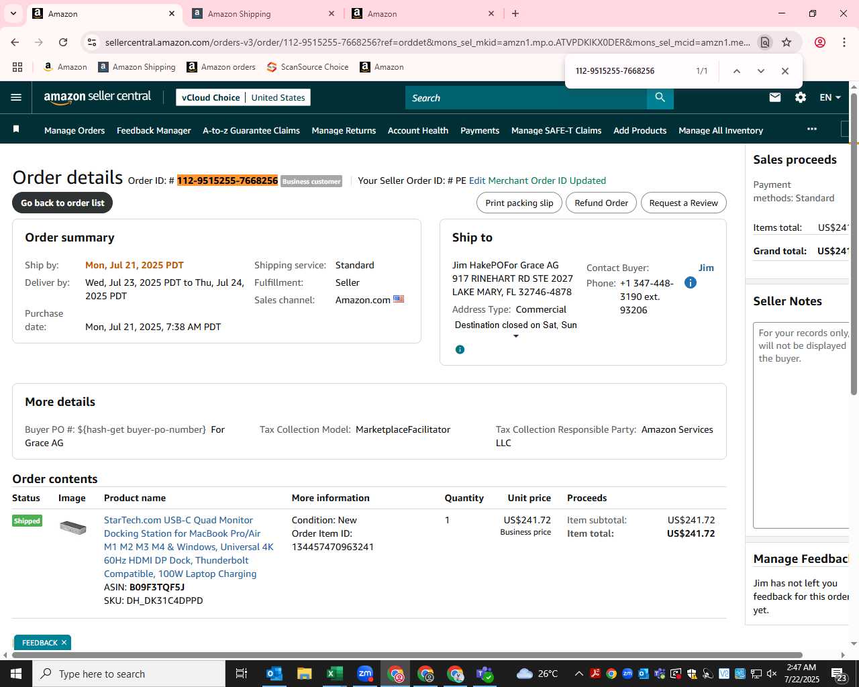Open Microsoft Teams from the taskbar
Viewport: 859px width, 687px height.
(x=485, y=674)
